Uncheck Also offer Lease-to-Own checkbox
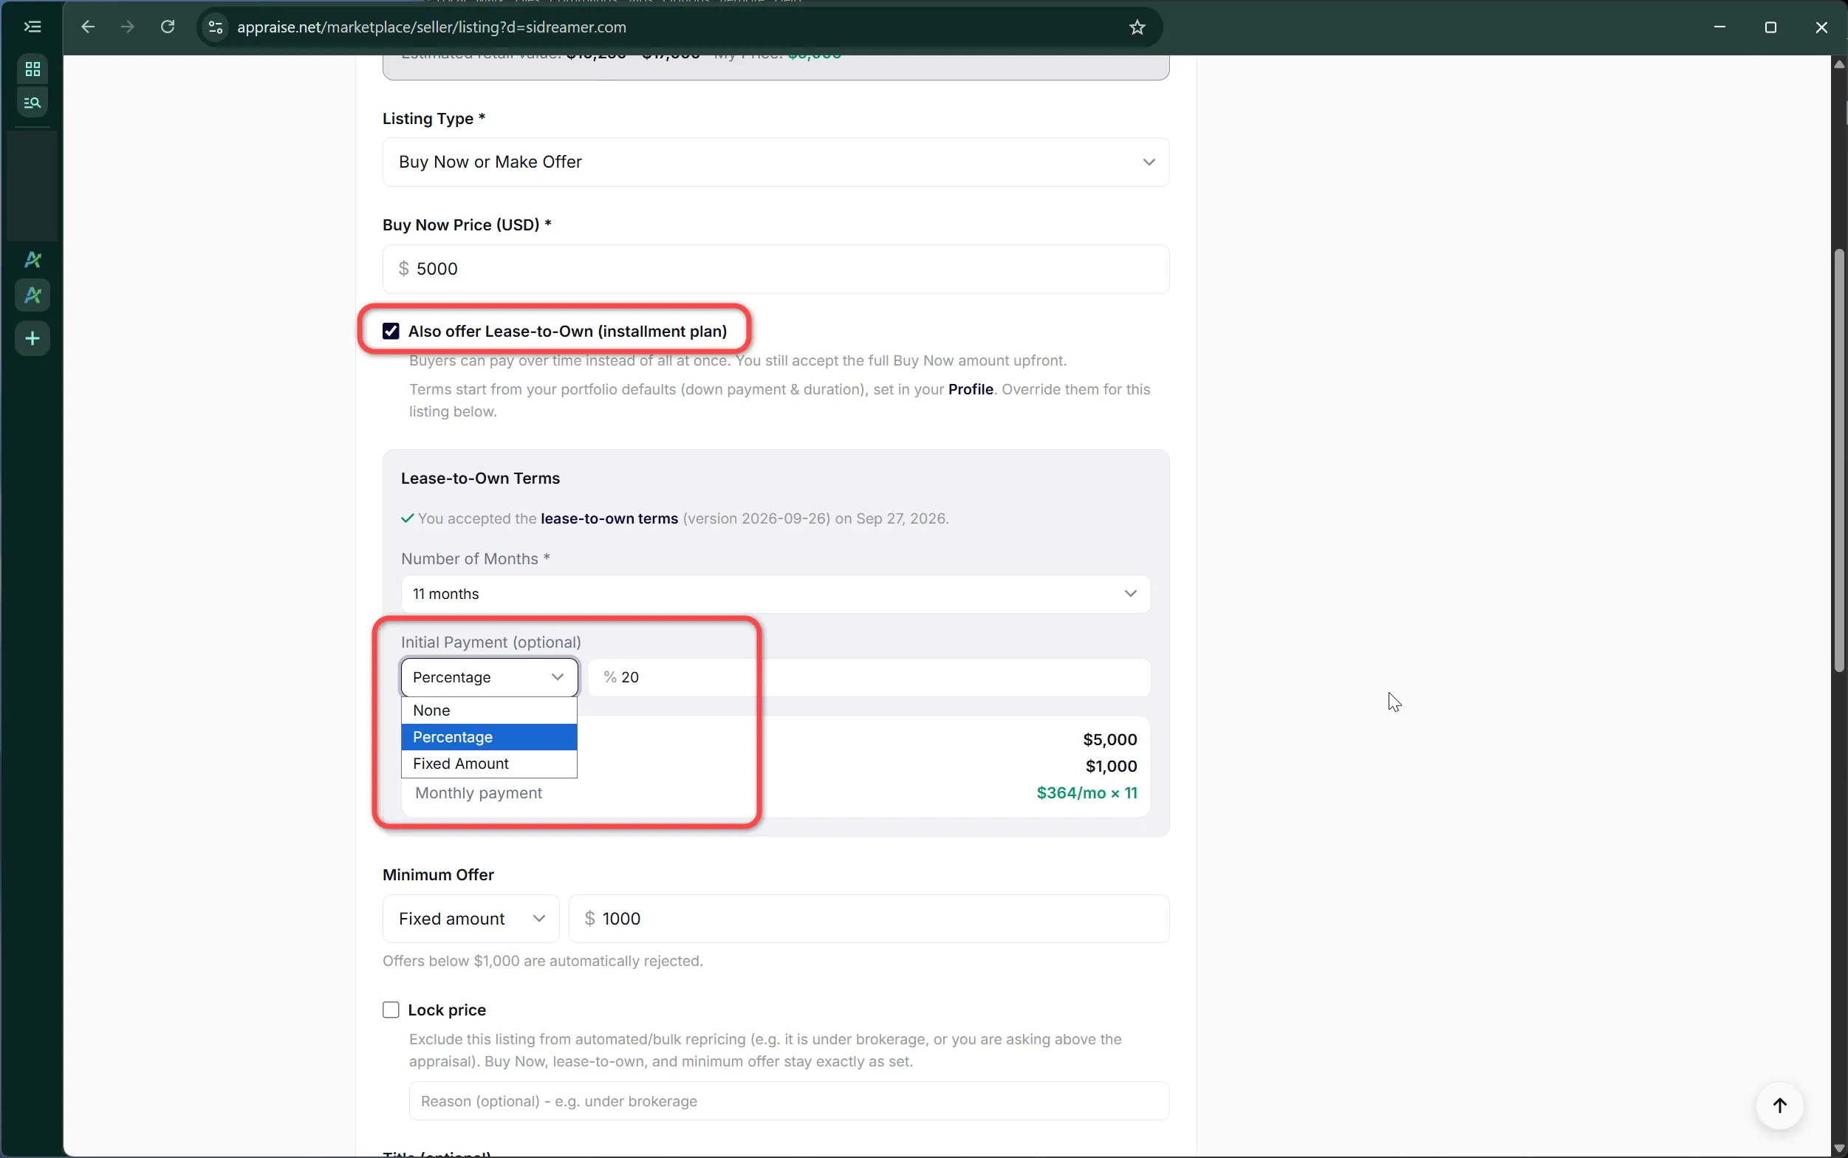1848x1158 pixels. tap(391, 331)
